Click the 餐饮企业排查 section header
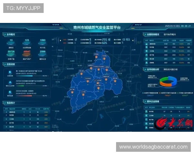Screen dimensions: 194x155 (x=153, y=101)
